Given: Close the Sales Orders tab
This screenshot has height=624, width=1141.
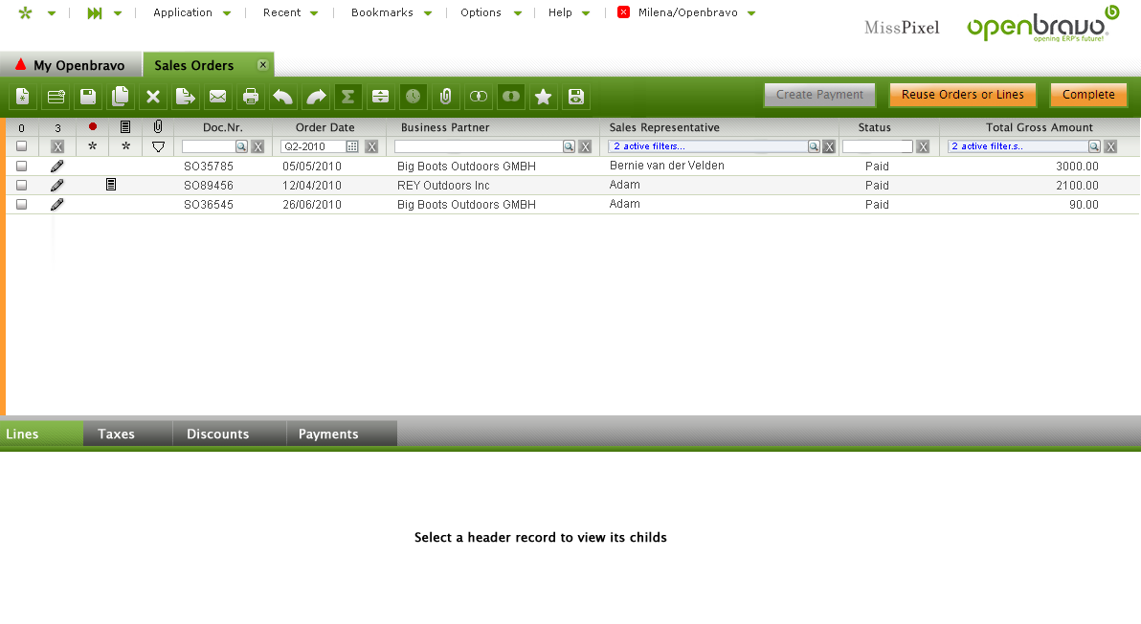Looking at the screenshot, I should click(x=262, y=65).
